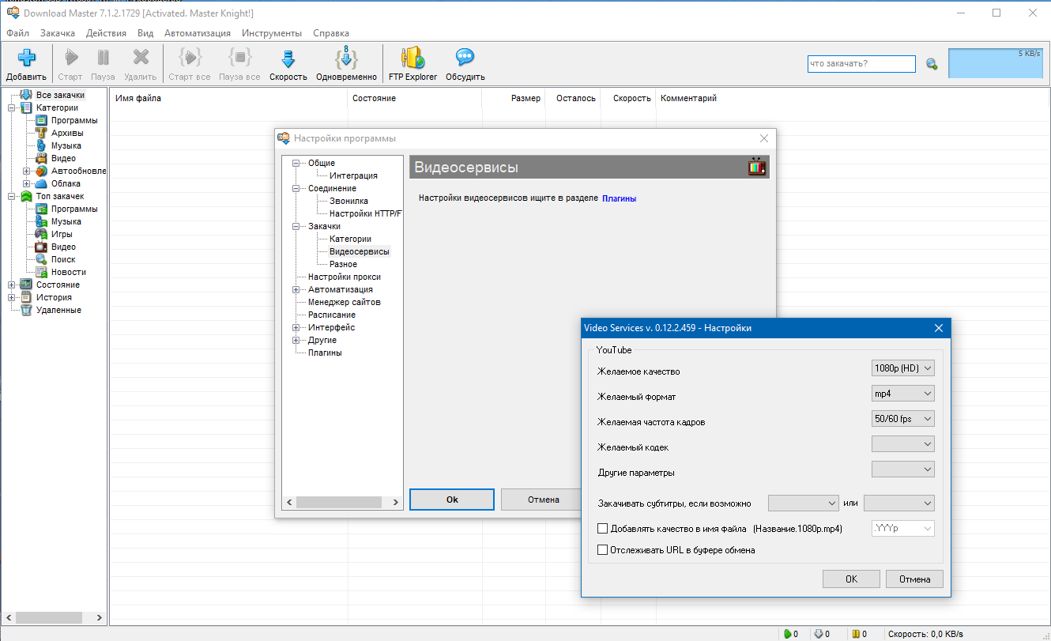The width and height of the screenshot is (1051, 641).
Task: Open the Желаемый формат mp4 dropdown
Action: coord(902,393)
